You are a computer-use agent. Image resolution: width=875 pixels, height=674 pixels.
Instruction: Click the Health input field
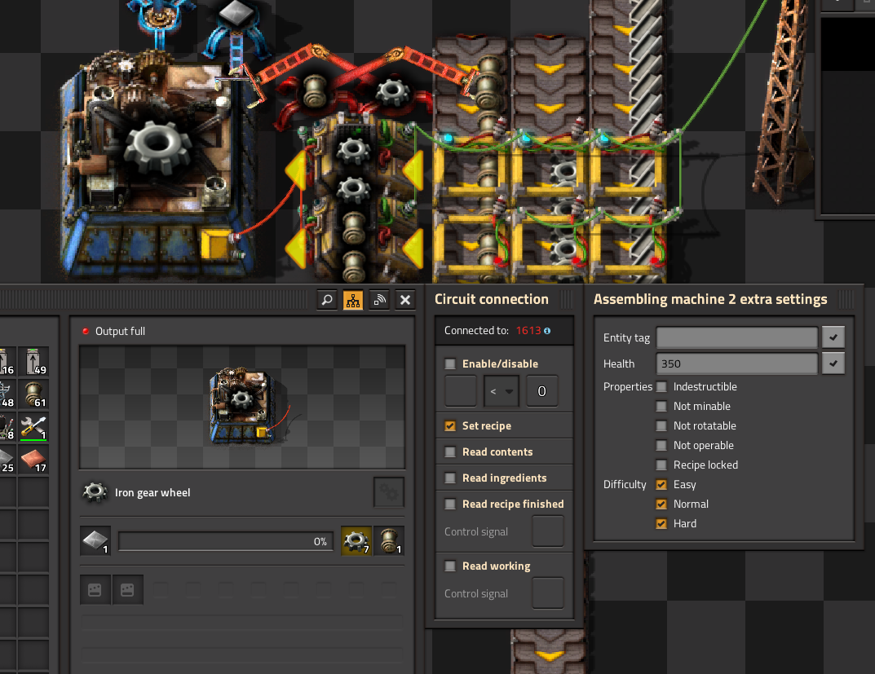737,363
